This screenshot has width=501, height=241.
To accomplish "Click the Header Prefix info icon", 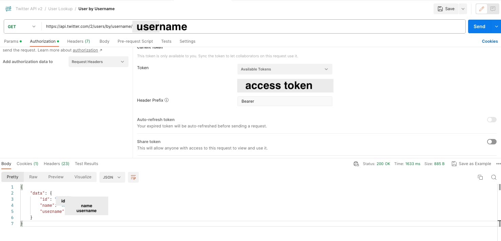I will point(167,100).
